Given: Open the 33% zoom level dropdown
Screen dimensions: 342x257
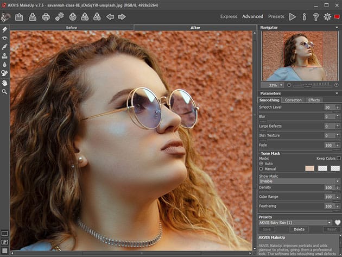Looking at the screenshot, I should pyautogui.click(x=274, y=85).
